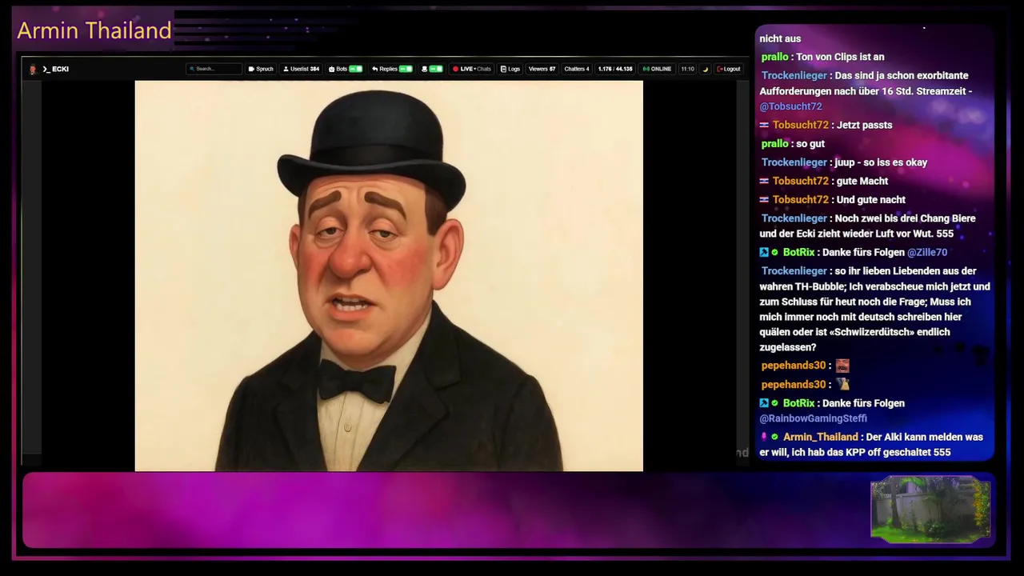Toggle dark mode moon icon
1024x576 pixels.
(x=706, y=69)
